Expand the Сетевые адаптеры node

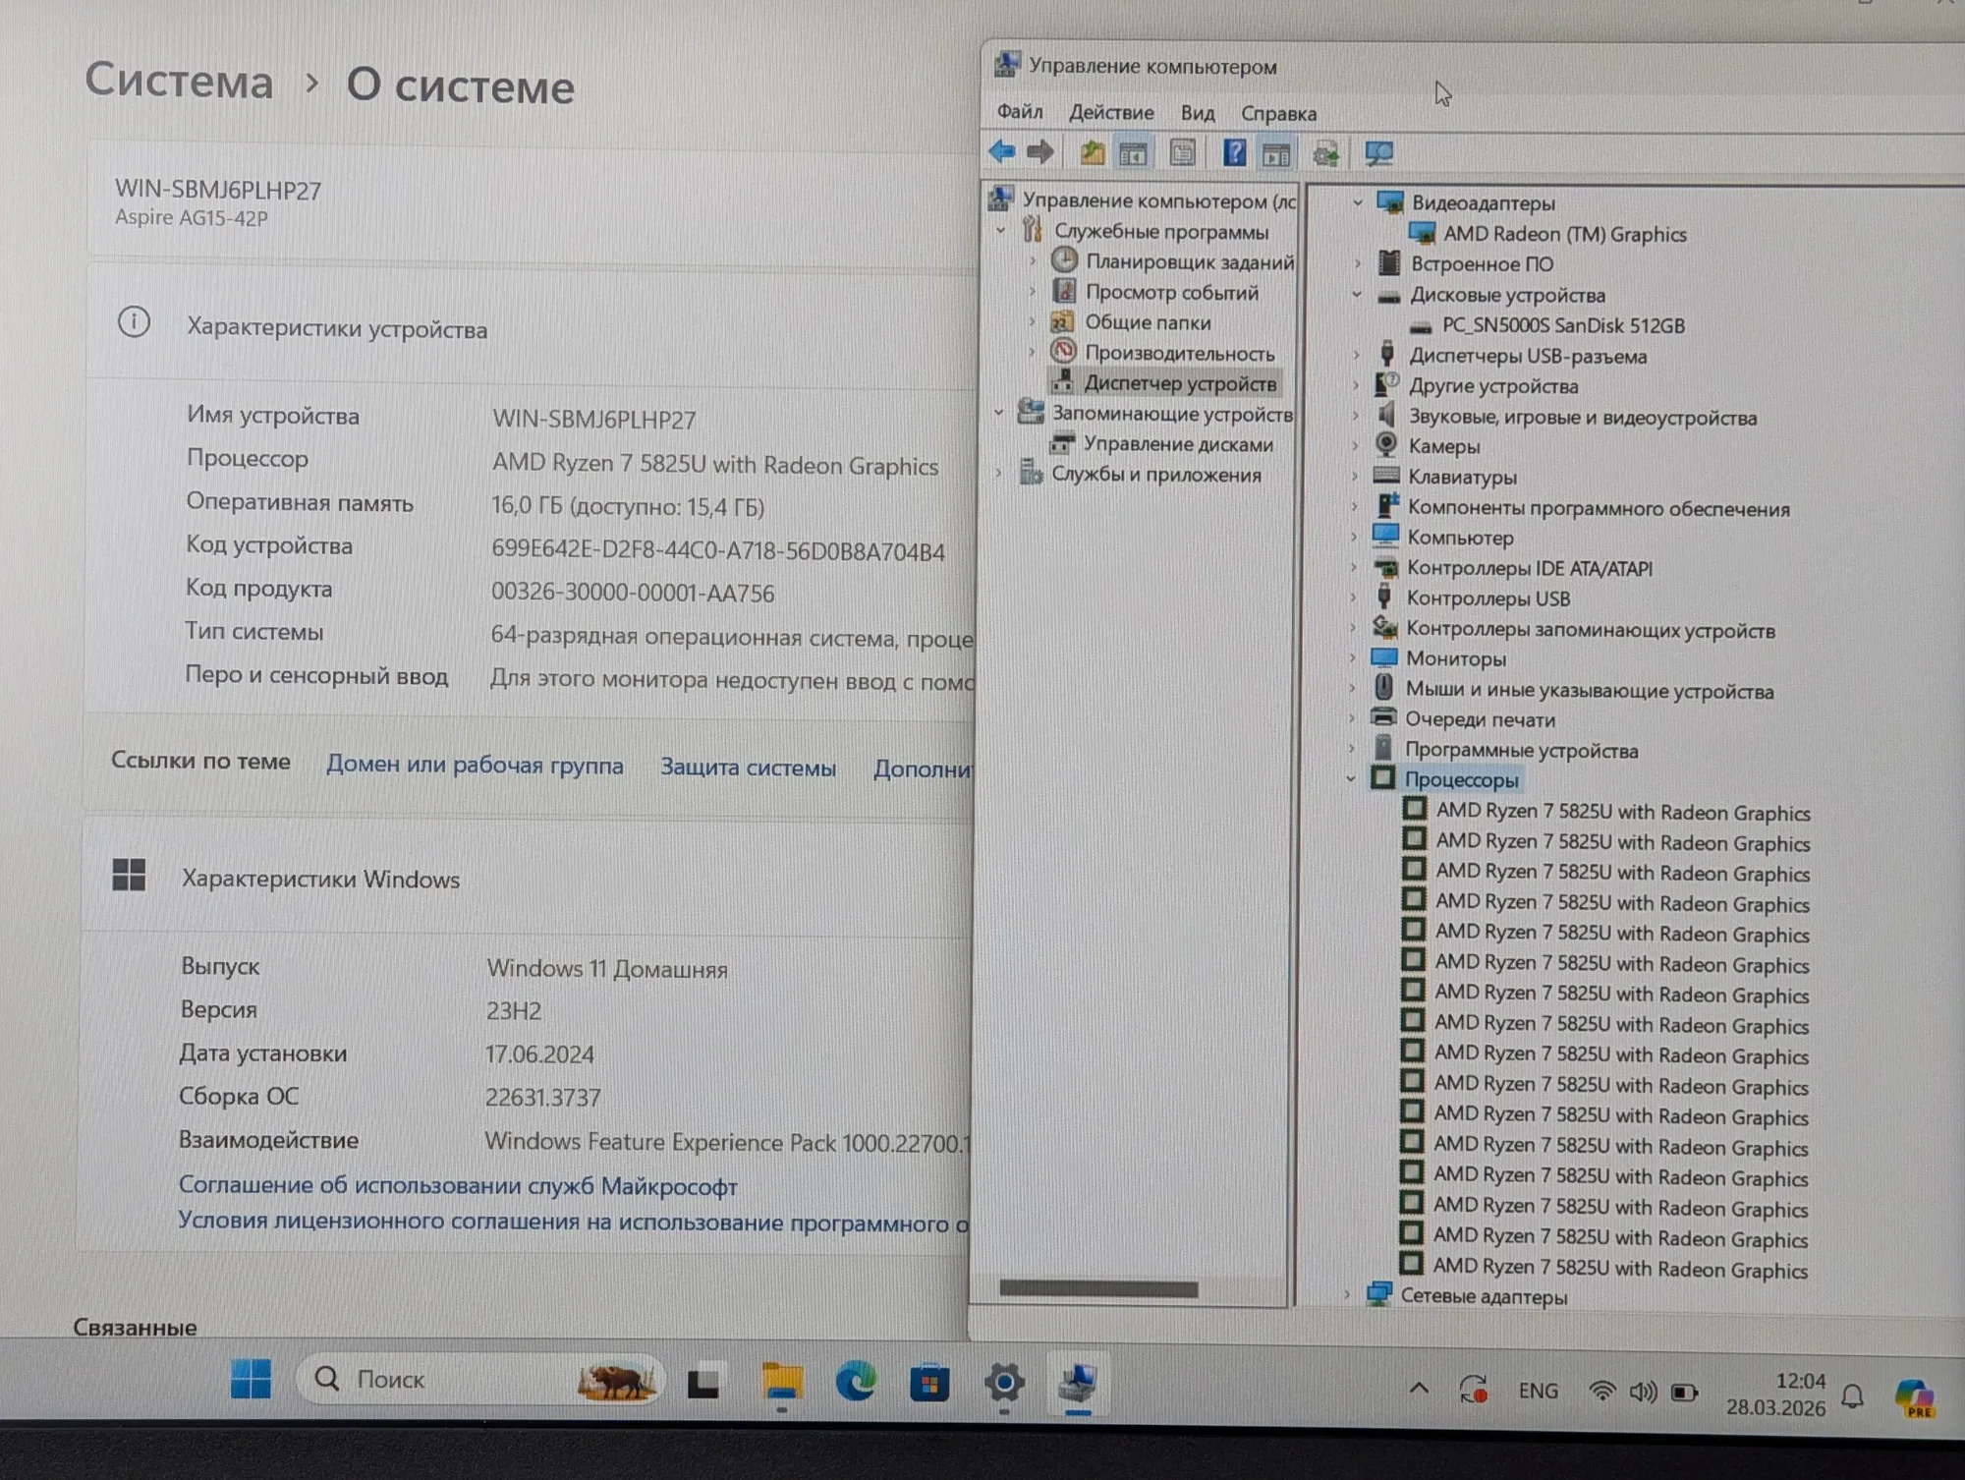point(1347,1295)
